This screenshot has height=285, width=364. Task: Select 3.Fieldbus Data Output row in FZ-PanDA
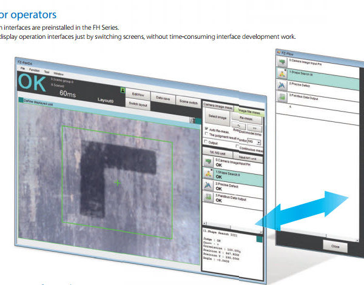click(233, 200)
